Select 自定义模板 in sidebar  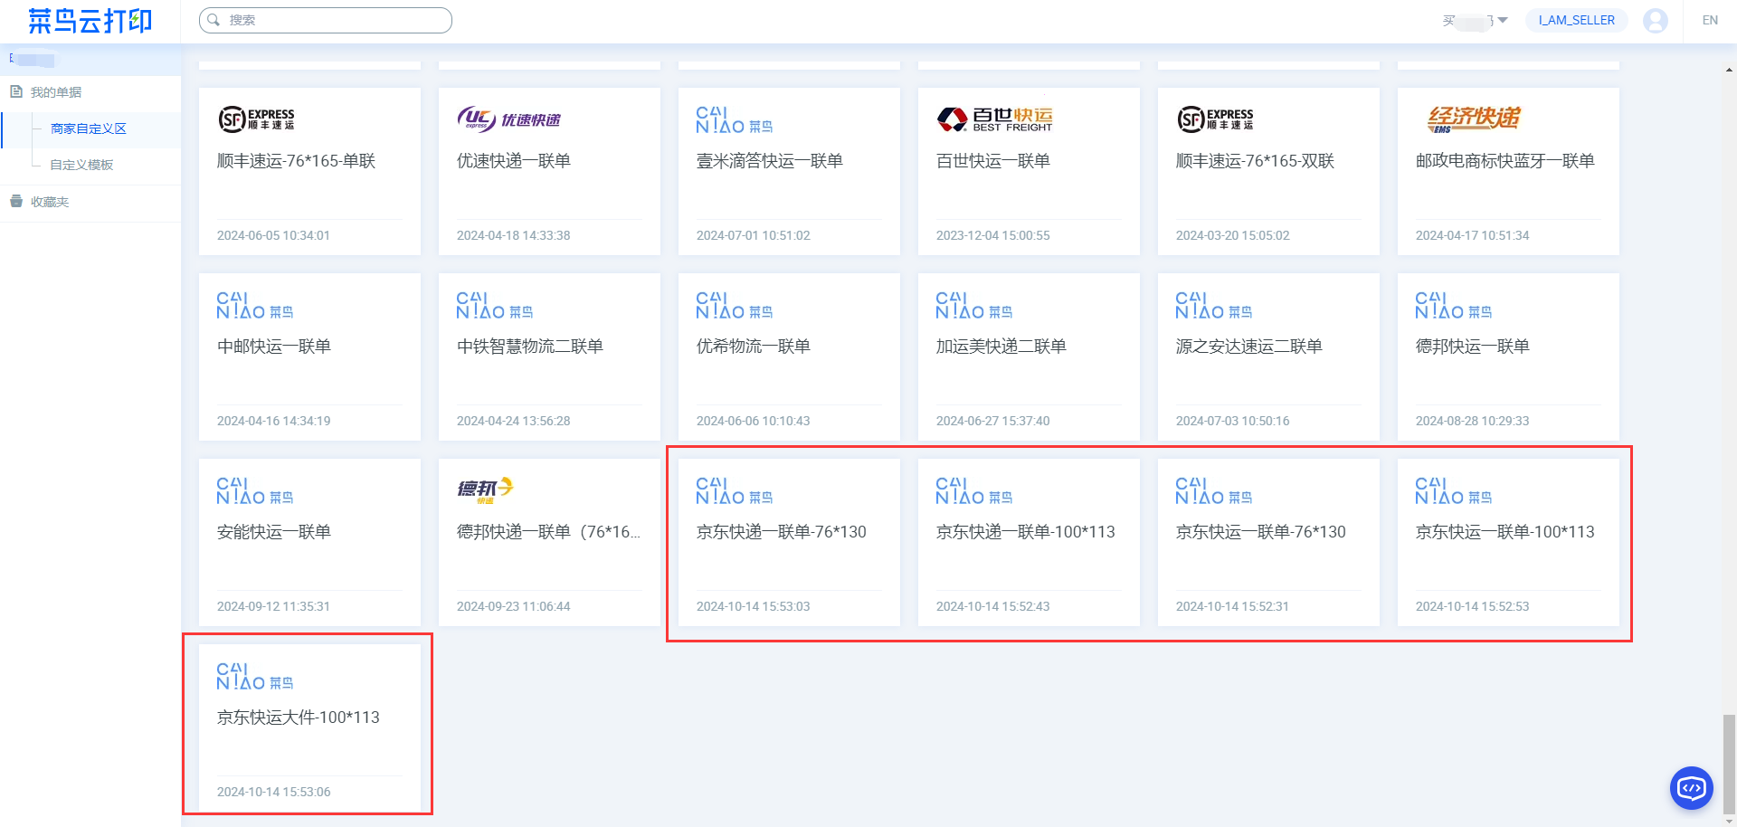(81, 165)
